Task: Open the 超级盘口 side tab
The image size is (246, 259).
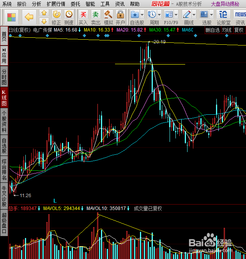Action: coord(4,223)
